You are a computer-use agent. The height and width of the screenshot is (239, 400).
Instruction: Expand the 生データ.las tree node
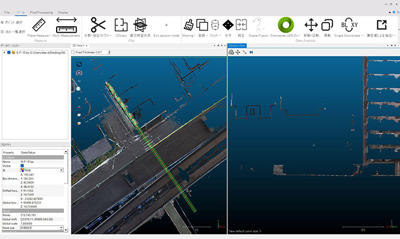click(x=4, y=52)
